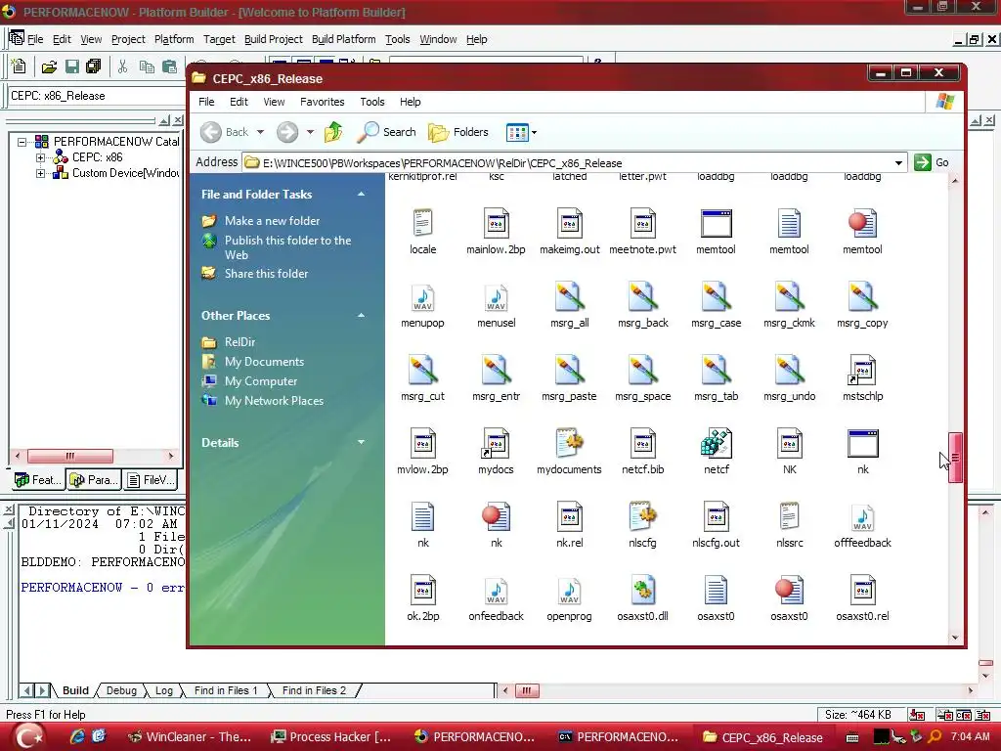The height and width of the screenshot is (751, 1001).
Task: Select the nk.rel file
Action: [570, 516]
